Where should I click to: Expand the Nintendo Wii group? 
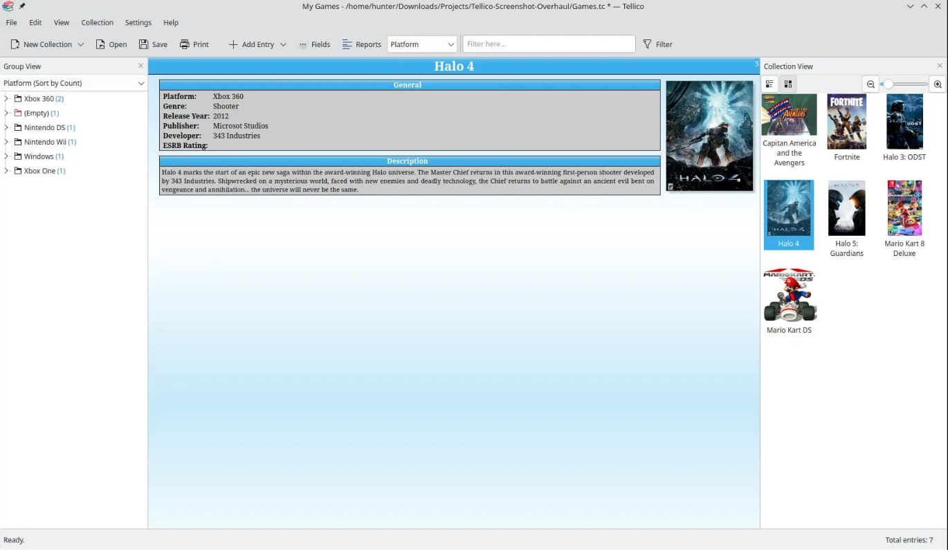point(6,142)
